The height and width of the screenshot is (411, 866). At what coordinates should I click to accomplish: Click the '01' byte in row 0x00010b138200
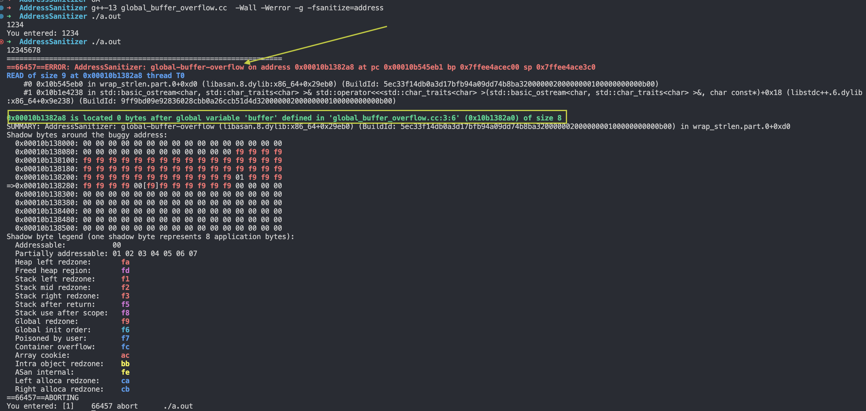pos(240,177)
